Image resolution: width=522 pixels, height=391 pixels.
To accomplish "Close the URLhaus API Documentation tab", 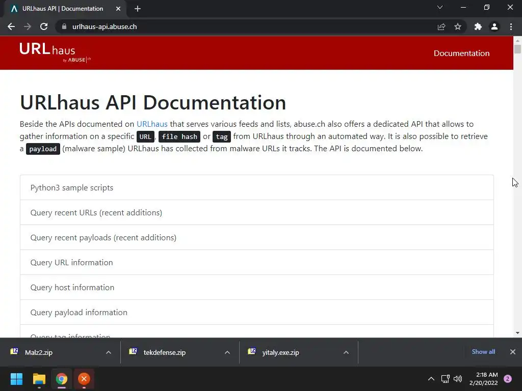I will pyautogui.click(x=118, y=9).
